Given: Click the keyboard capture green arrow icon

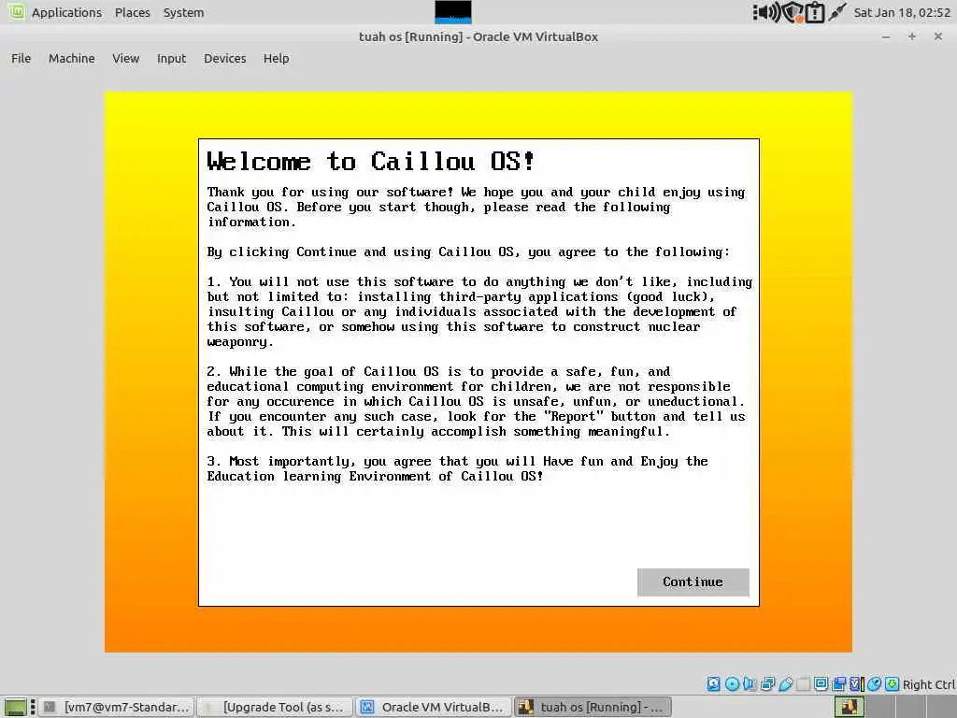Looking at the screenshot, I should pos(892,683).
